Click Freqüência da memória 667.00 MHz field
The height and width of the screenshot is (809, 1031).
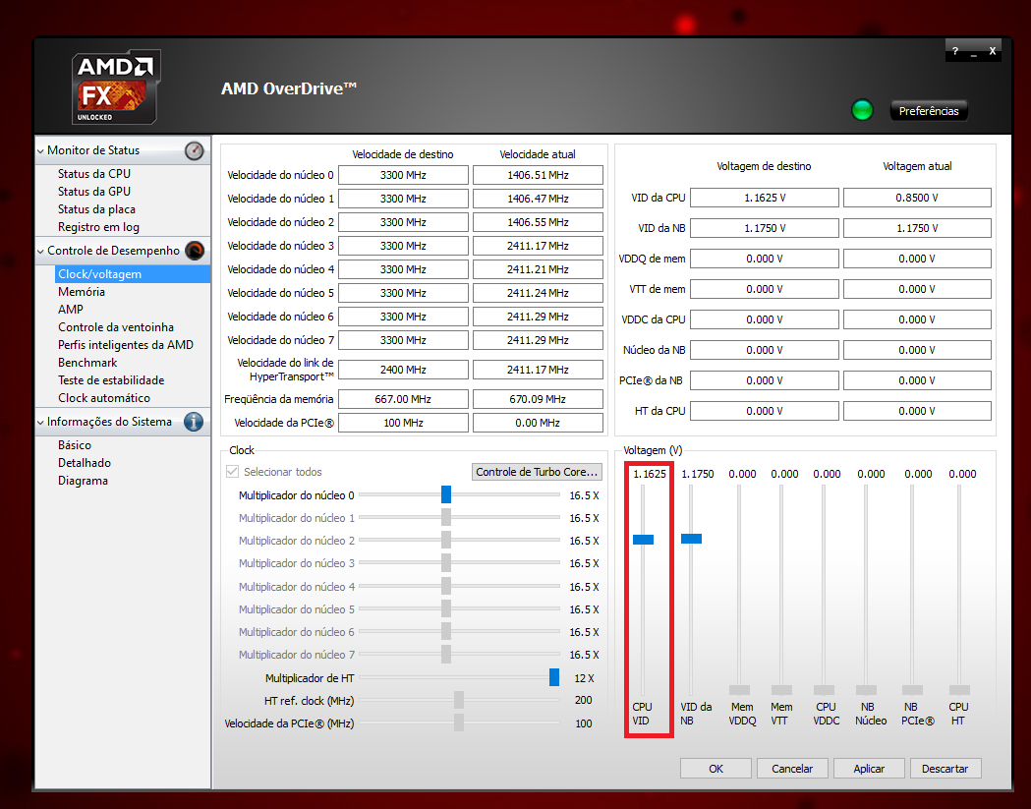pyautogui.click(x=403, y=399)
